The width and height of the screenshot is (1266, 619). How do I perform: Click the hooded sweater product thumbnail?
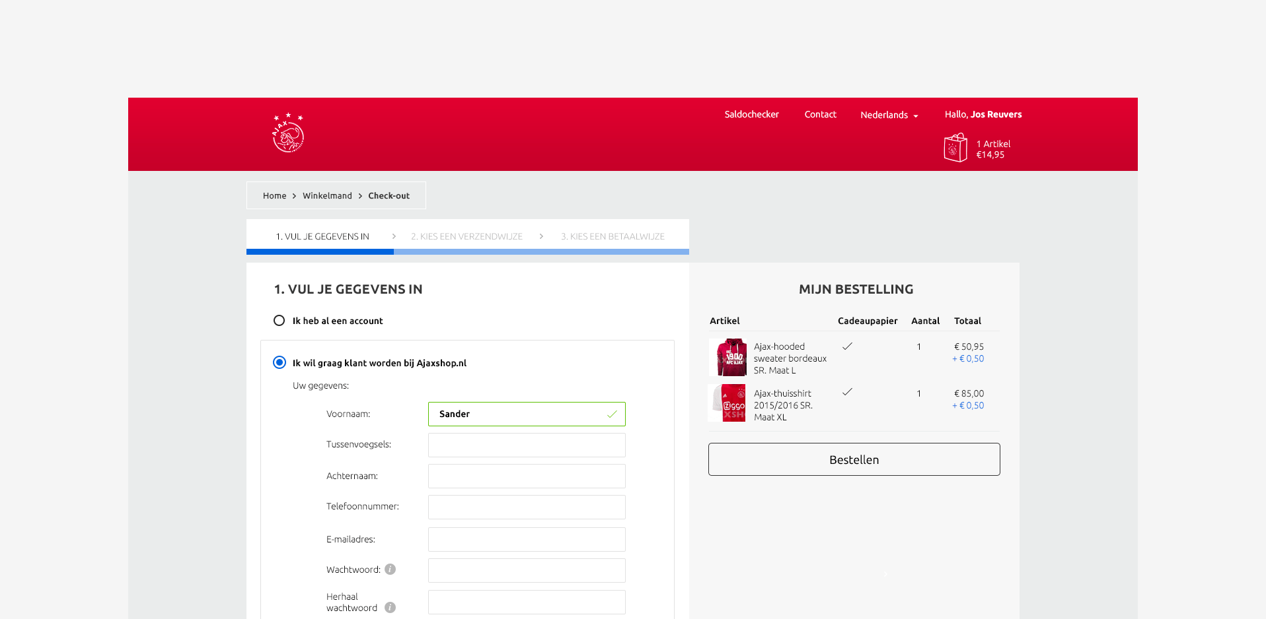tap(727, 357)
